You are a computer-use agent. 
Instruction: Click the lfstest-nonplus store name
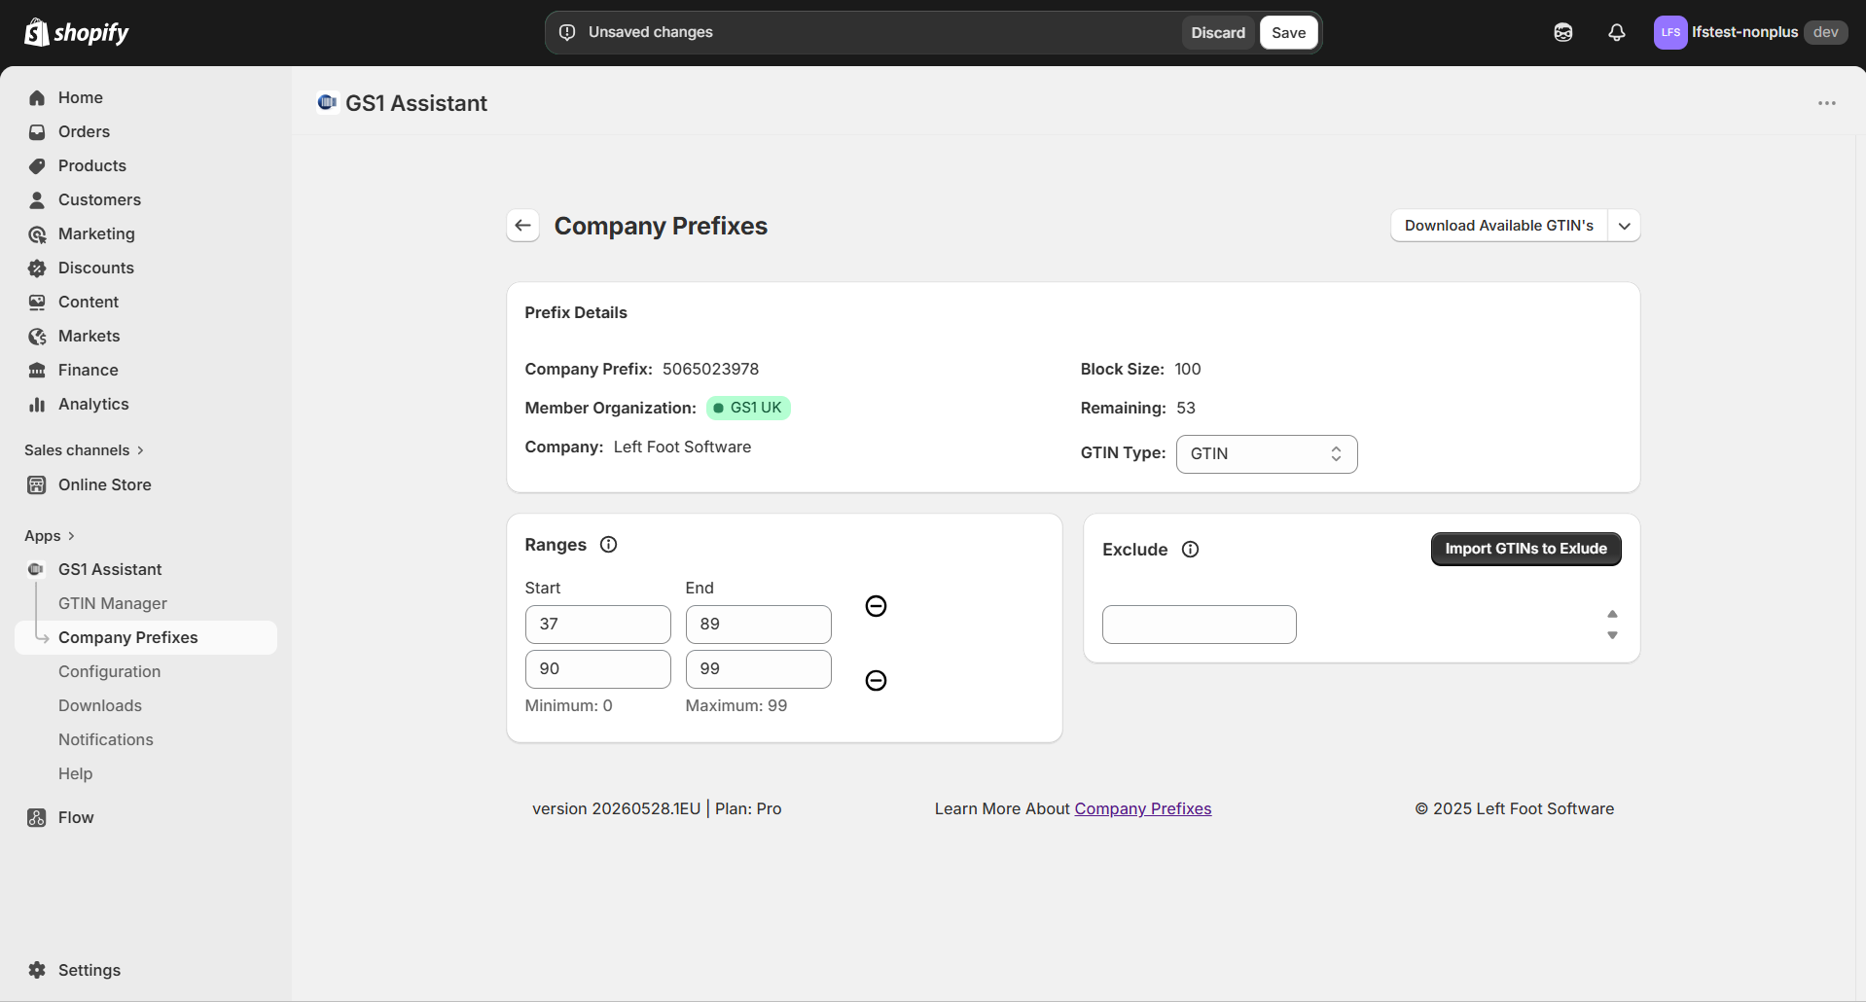click(1744, 32)
